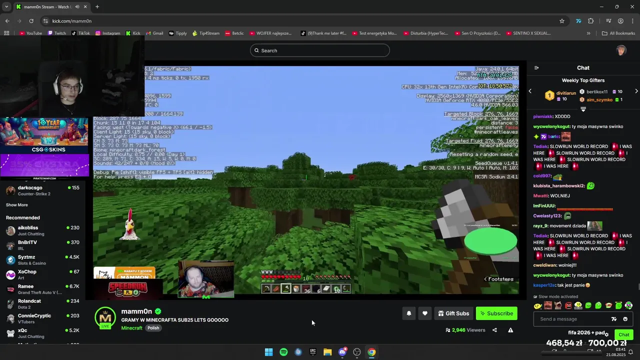
Task: Open TikTok bookmark
Action: (80, 33)
